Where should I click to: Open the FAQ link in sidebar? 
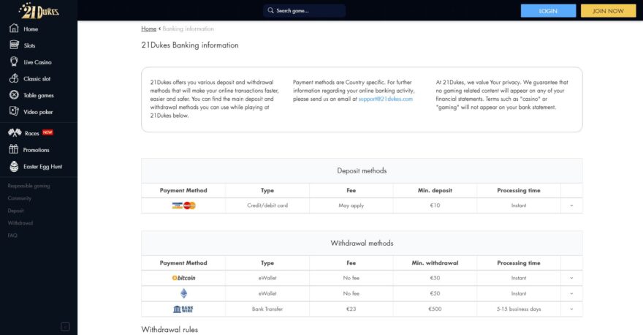pos(12,236)
